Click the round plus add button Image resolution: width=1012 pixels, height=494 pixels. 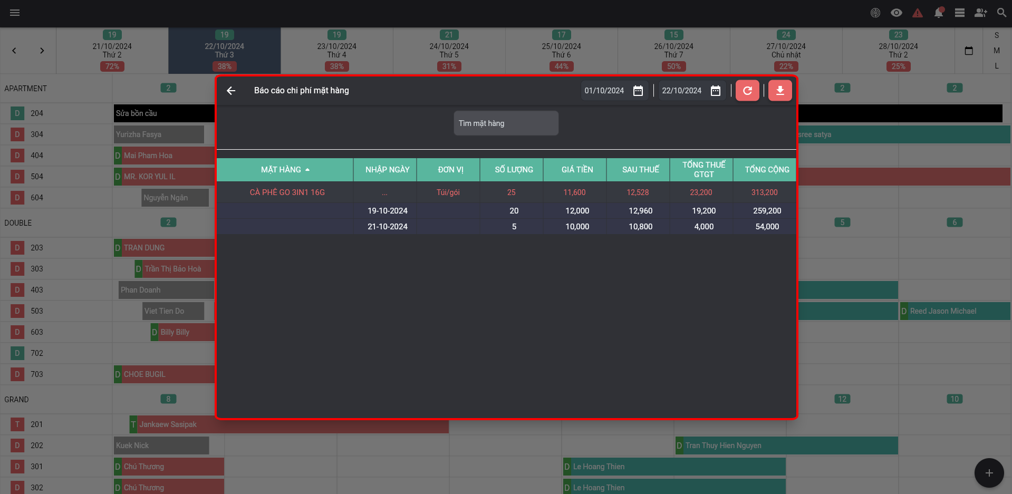(989, 473)
